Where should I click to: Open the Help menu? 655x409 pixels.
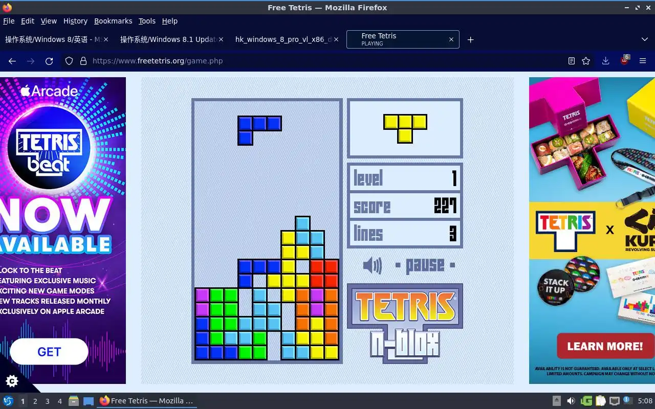[169, 21]
